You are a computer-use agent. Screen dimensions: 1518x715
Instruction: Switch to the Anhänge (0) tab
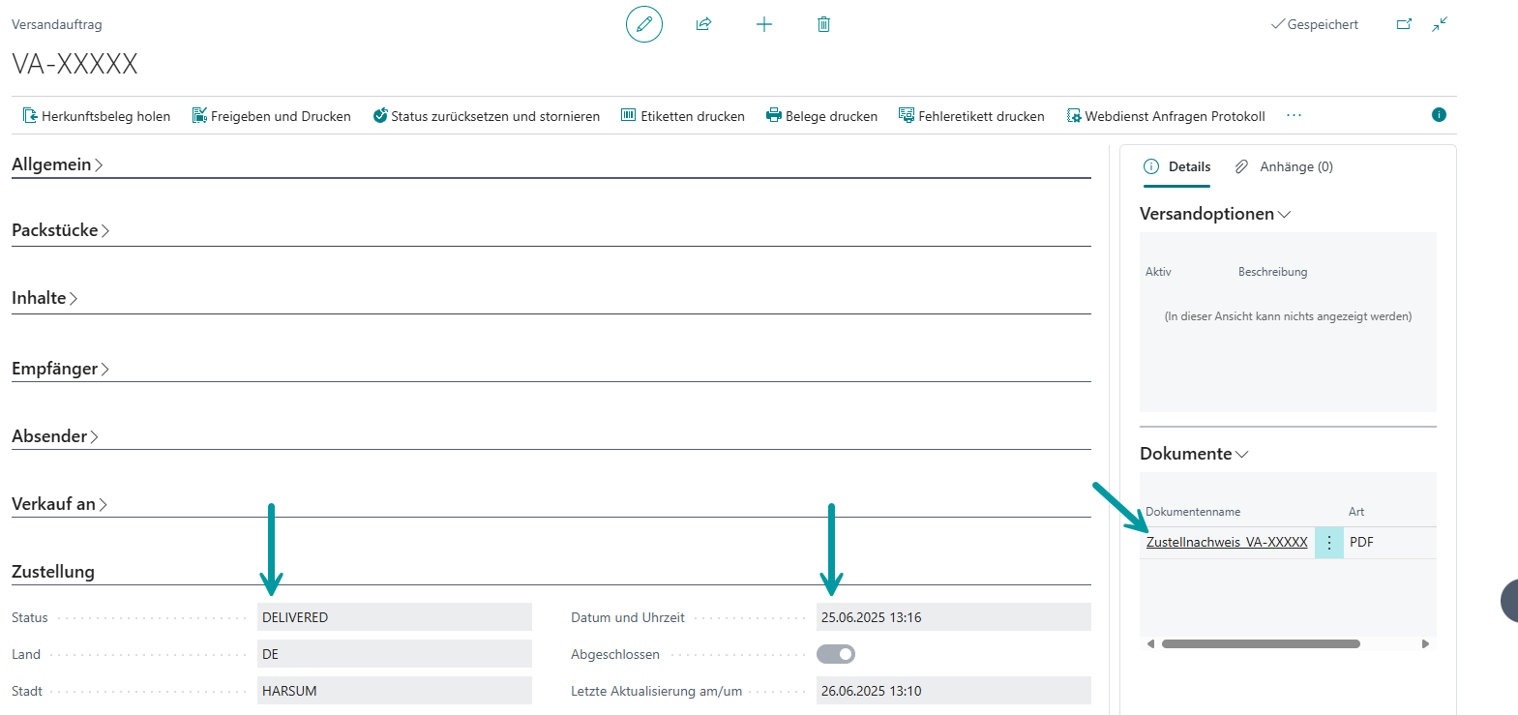point(1285,166)
